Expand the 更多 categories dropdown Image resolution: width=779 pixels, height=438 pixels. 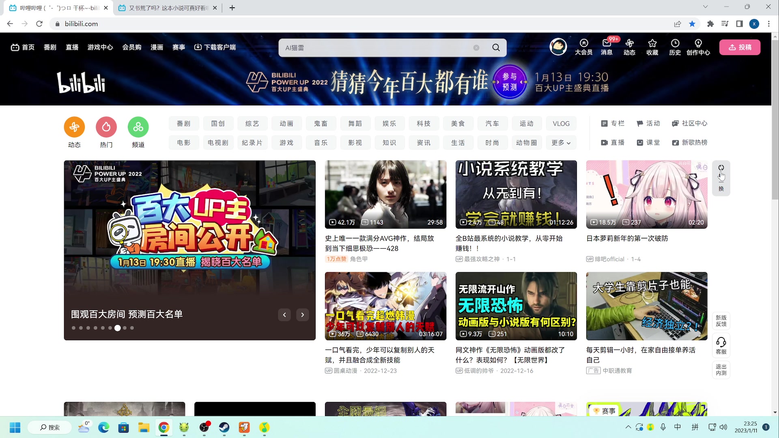pyautogui.click(x=561, y=143)
